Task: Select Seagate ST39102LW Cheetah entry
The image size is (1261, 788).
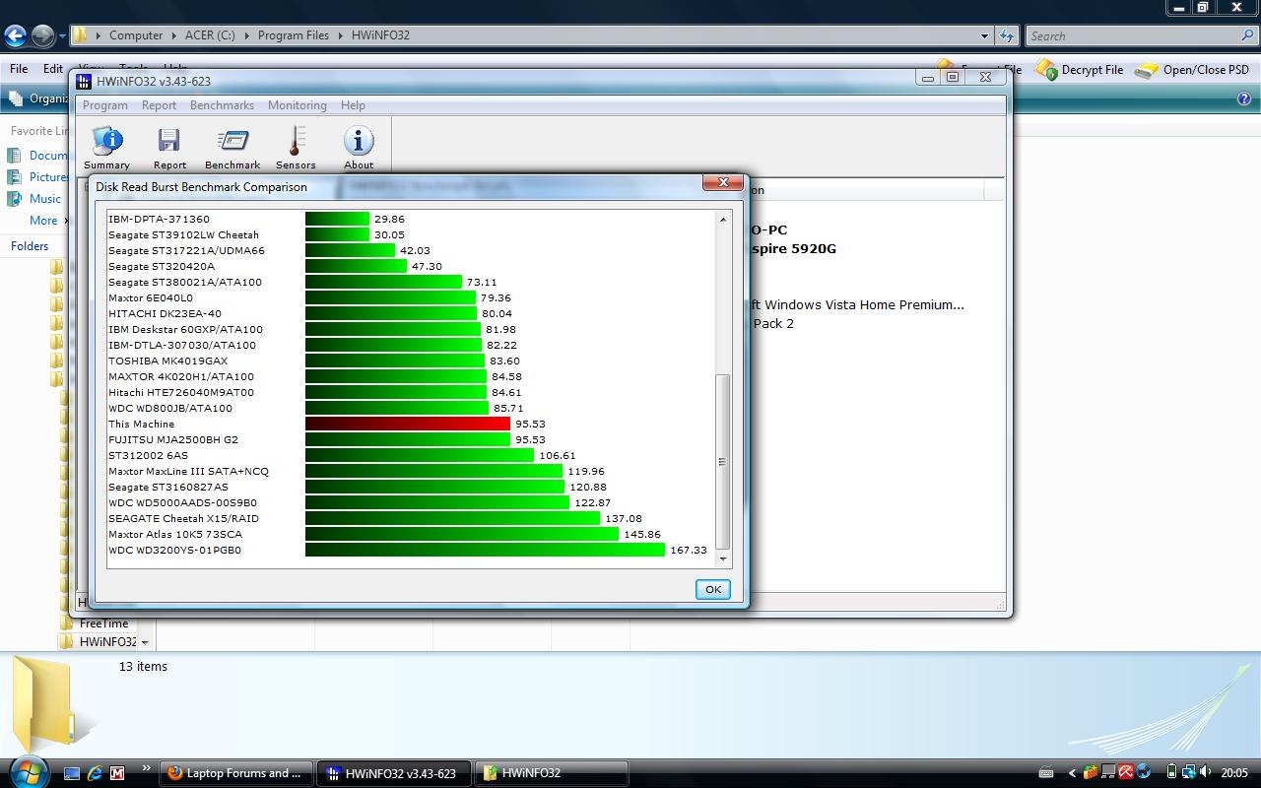Action: tap(183, 234)
